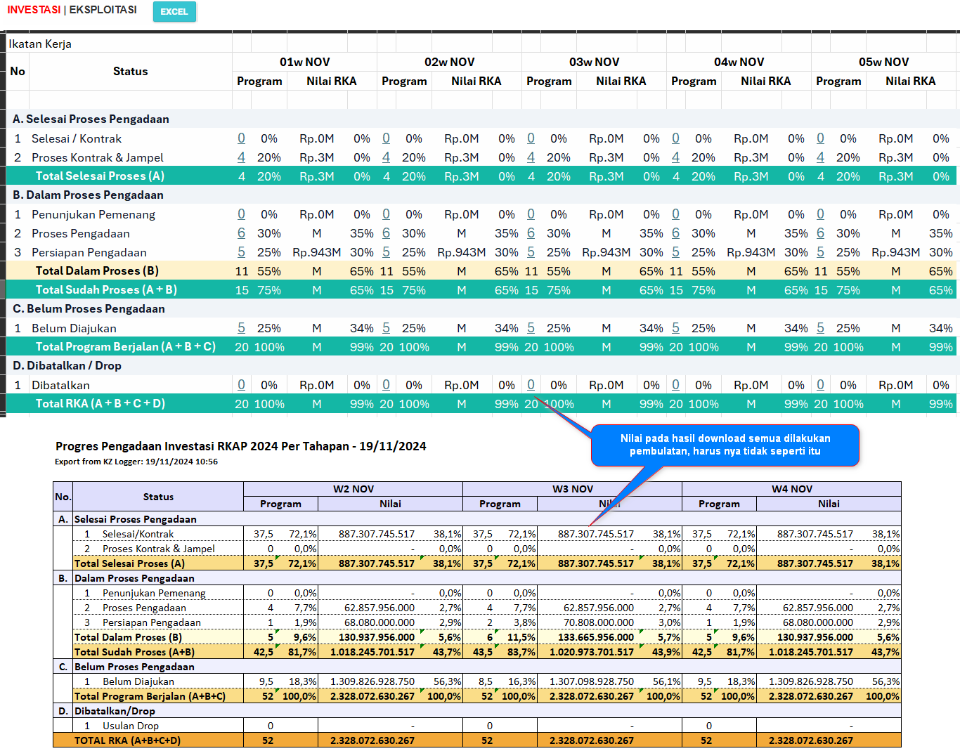
Task: Click Dibatalkan program count under 05w NOV
Action: [x=820, y=385]
